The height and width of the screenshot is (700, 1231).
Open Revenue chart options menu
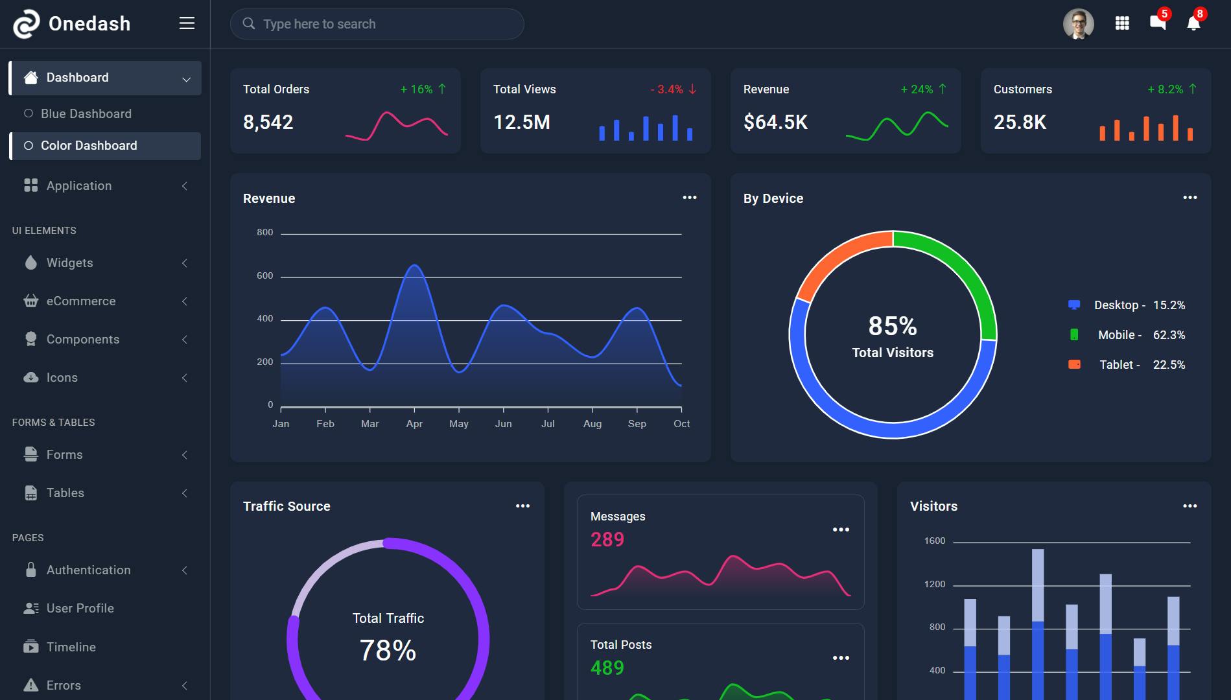pos(690,198)
